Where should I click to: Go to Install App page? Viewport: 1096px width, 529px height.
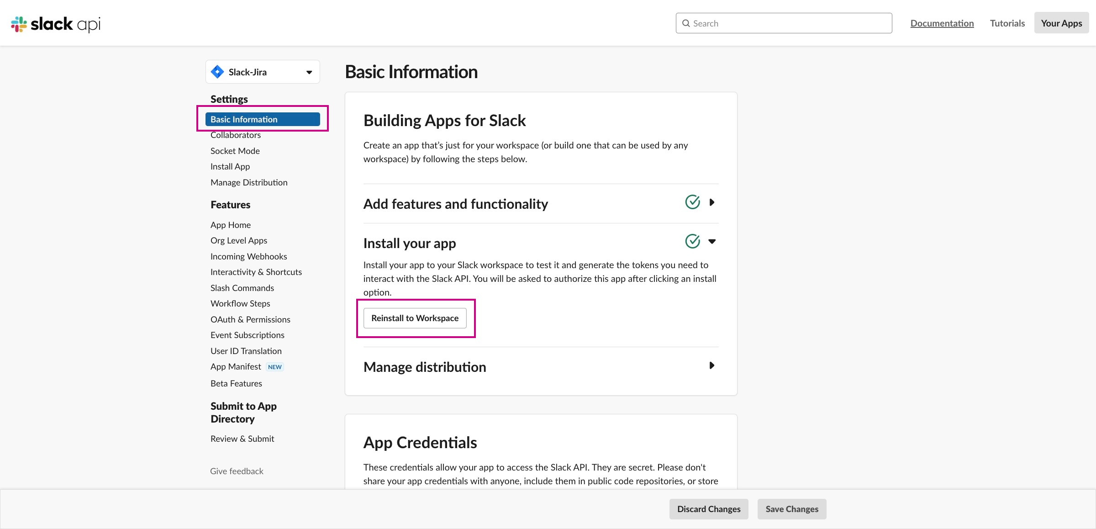click(230, 166)
